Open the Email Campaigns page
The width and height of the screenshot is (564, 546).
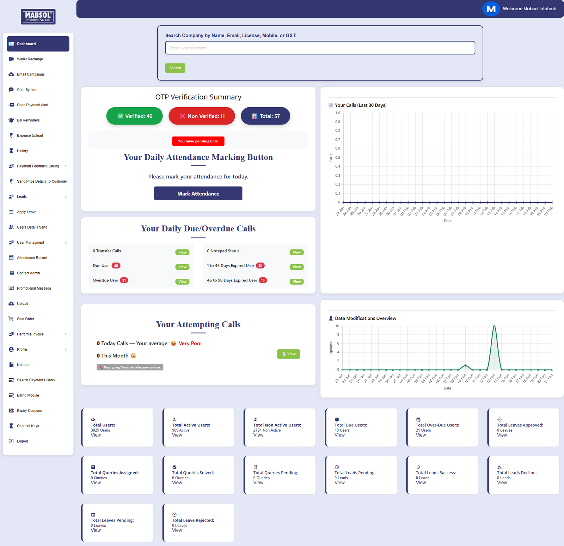(31, 74)
